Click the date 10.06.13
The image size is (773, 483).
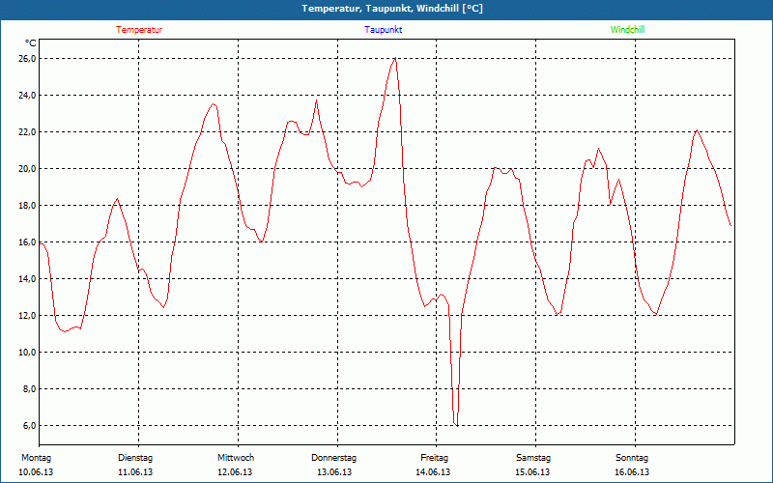point(36,472)
